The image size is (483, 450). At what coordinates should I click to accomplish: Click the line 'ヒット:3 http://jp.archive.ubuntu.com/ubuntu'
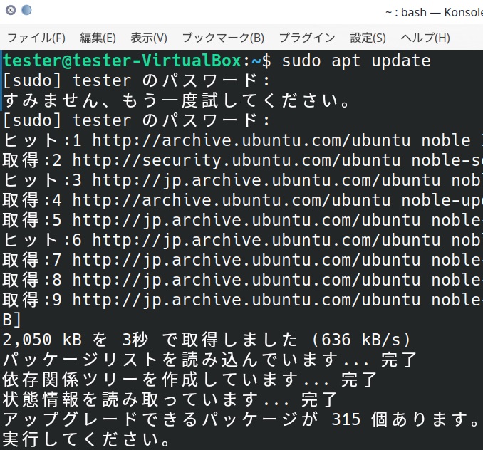click(x=222, y=180)
